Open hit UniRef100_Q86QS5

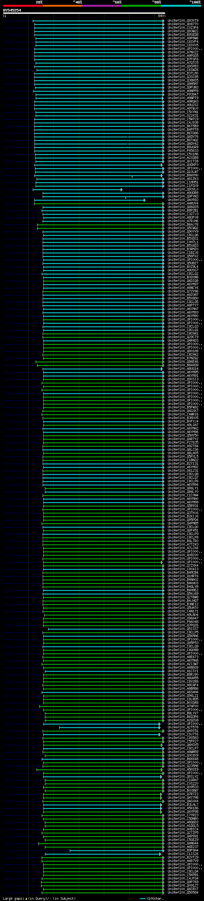tap(183, 207)
